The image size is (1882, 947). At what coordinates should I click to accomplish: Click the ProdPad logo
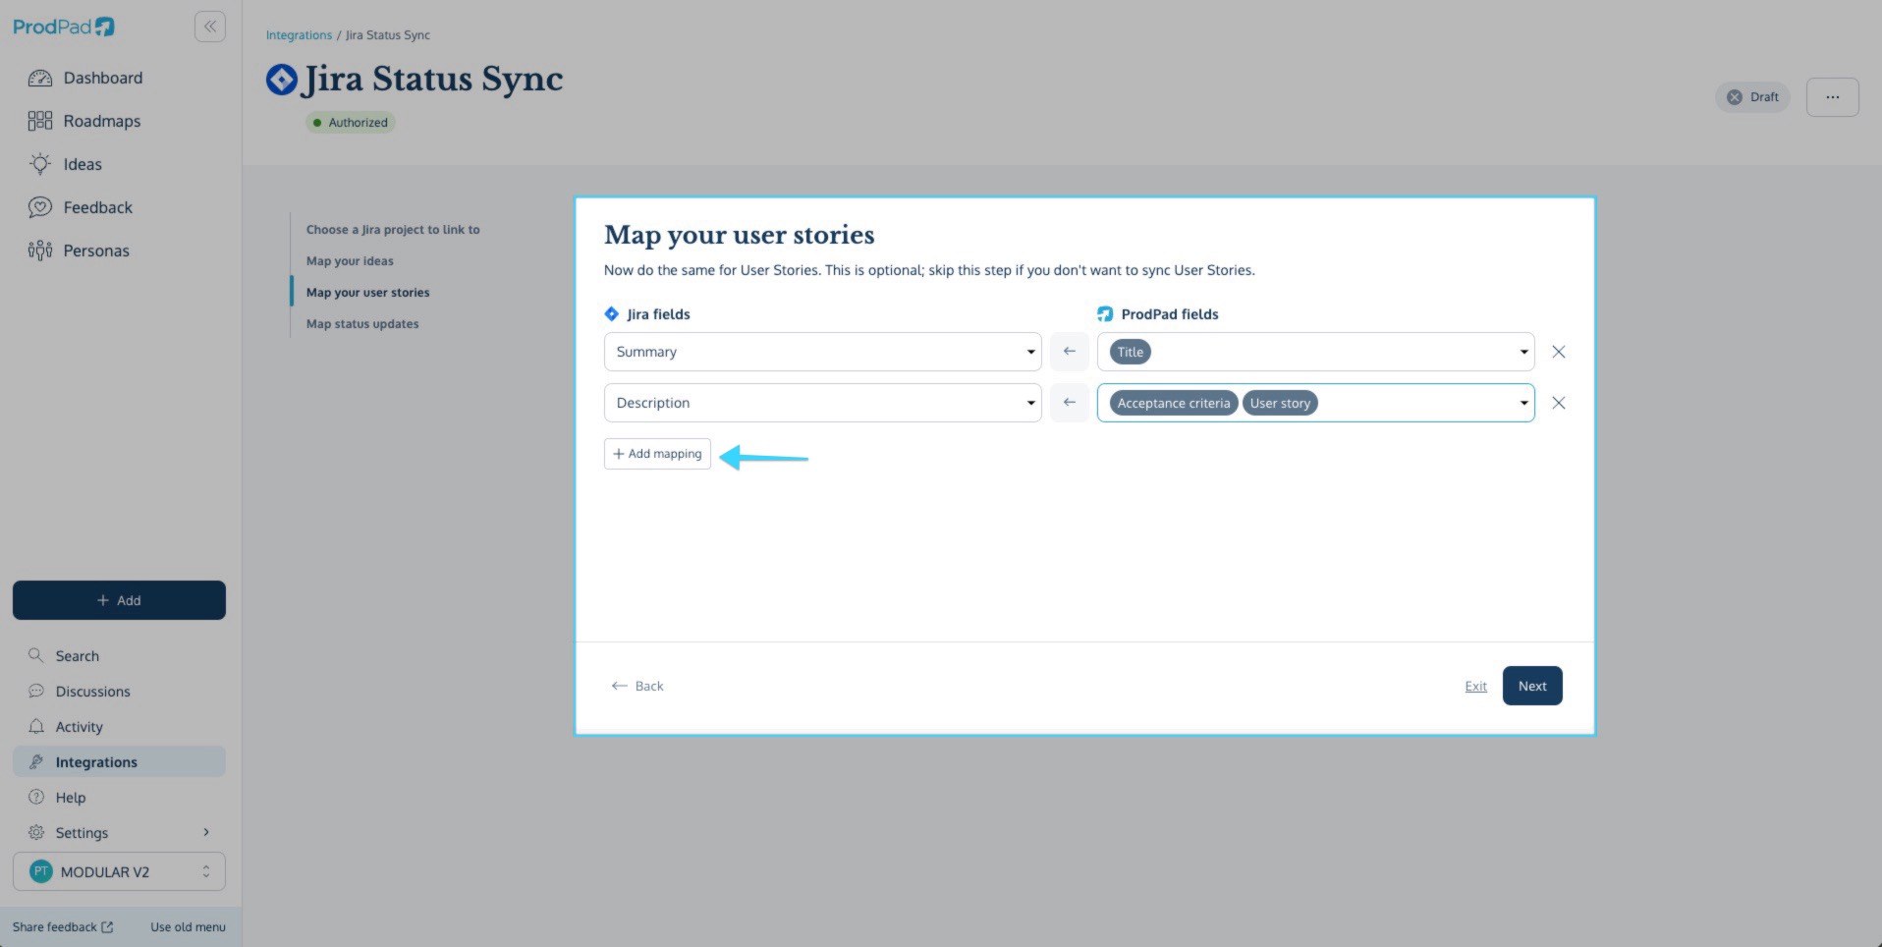[x=64, y=27]
